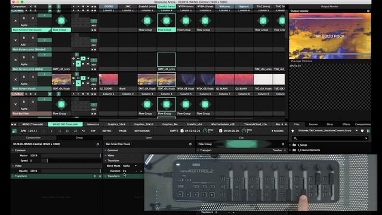
Task: Toggle bypass B on Pixel Bar Flow layer
Action: coord(24,102)
